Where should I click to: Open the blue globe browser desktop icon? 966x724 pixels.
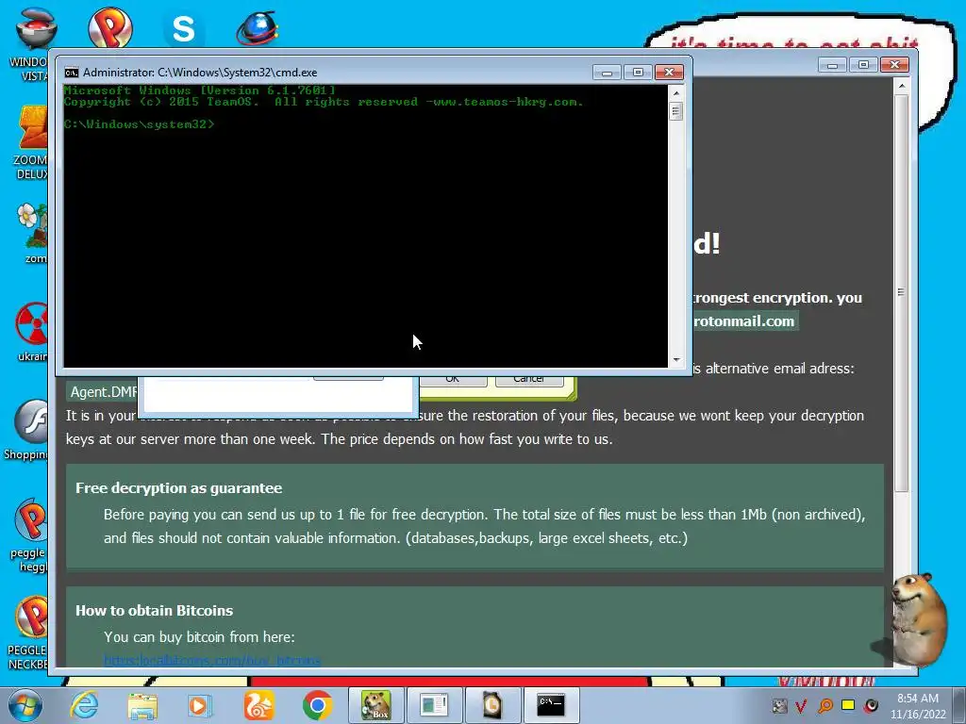pyautogui.click(x=258, y=28)
